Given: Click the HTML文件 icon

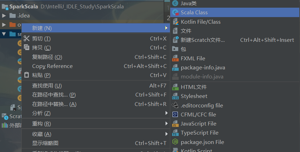Looking at the screenshot, I should point(175,87).
